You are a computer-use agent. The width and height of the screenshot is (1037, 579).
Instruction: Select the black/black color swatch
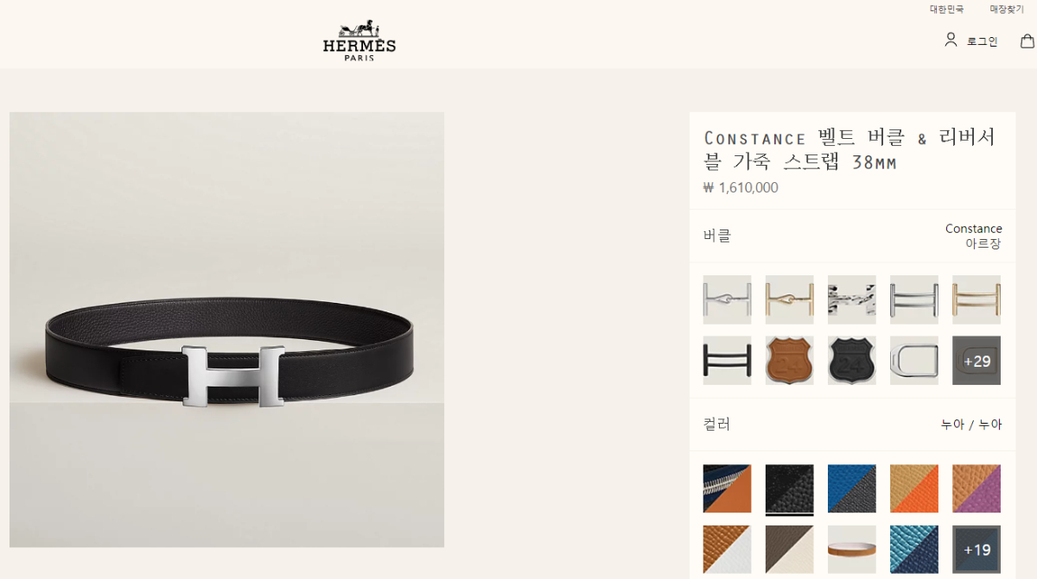pyautogui.click(x=789, y=489)
